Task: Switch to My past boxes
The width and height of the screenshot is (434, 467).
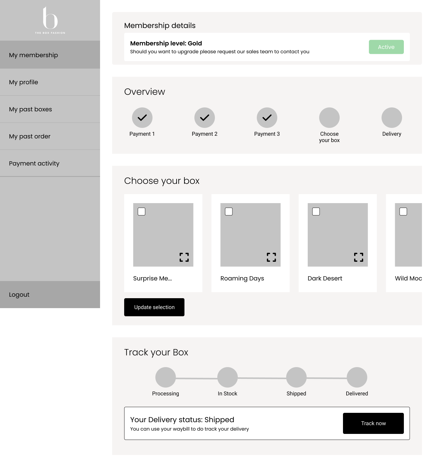Action: click(50, 109)
